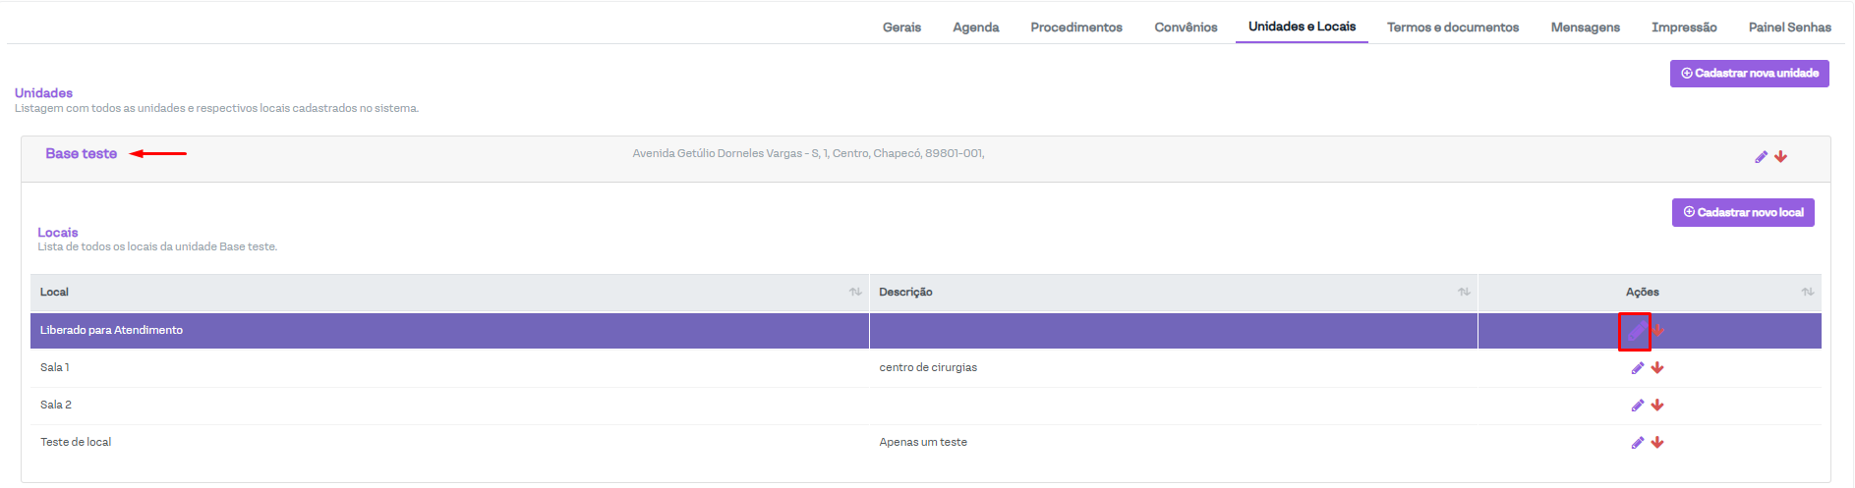The height and width of the screenshot is (488, 1855).
Task: Edit the Sala 2 local entry
Action: coord(1637,406)
